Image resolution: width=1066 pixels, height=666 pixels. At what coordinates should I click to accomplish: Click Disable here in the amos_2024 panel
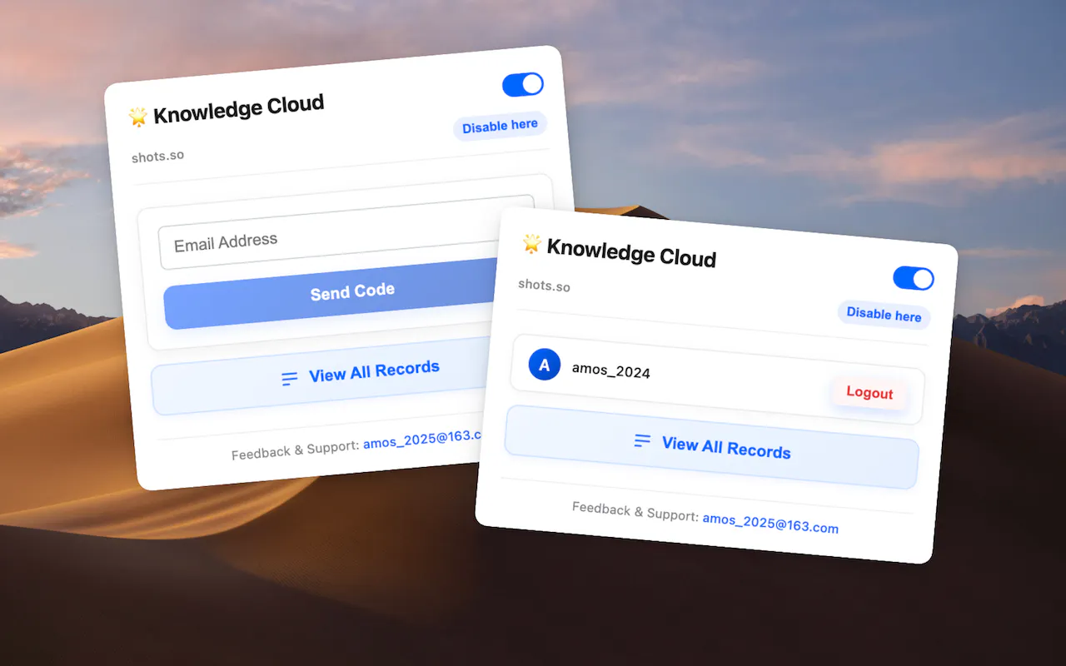pyautogui.click(x=884, y=314)
